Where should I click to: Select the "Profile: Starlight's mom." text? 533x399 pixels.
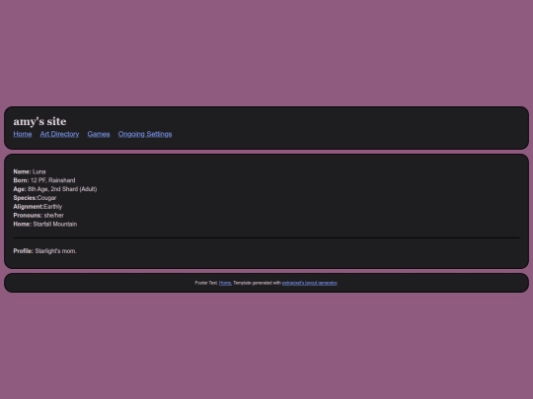coord(44,251)
